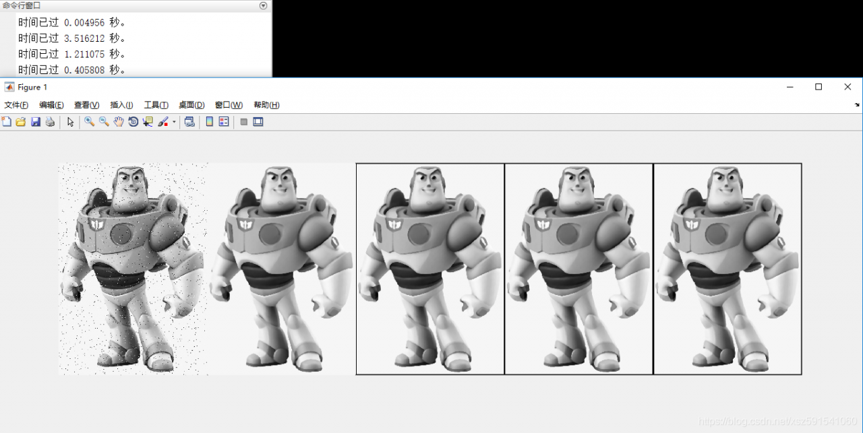This screenshot has width=863, height=433.
Task: Close the Figure 1 window
Action: point(848,87)
